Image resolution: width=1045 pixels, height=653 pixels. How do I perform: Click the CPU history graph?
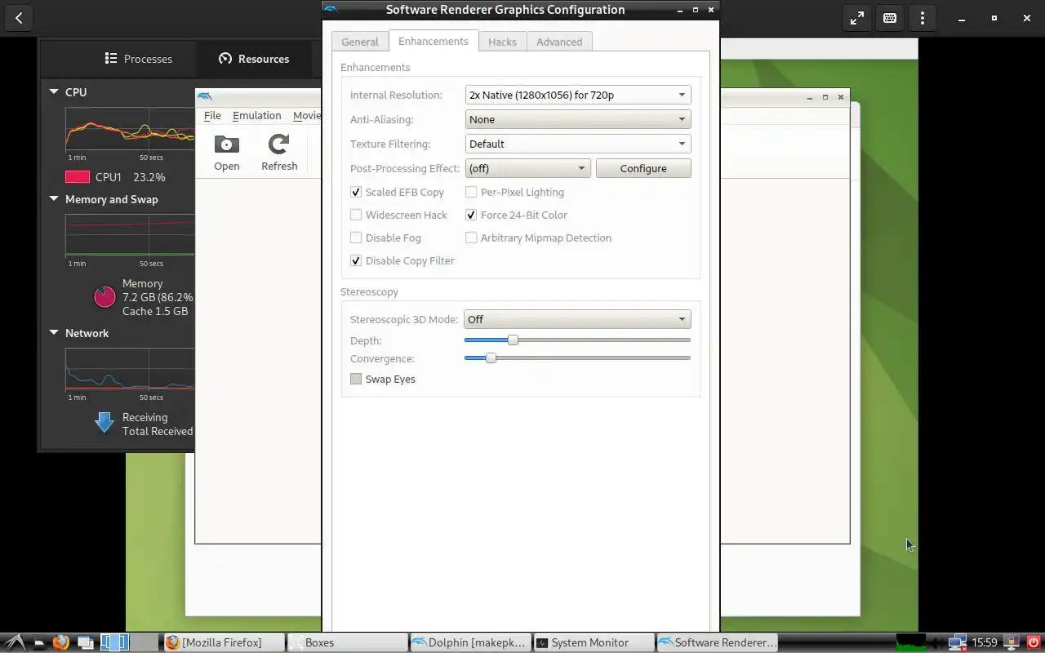point(130,128)
